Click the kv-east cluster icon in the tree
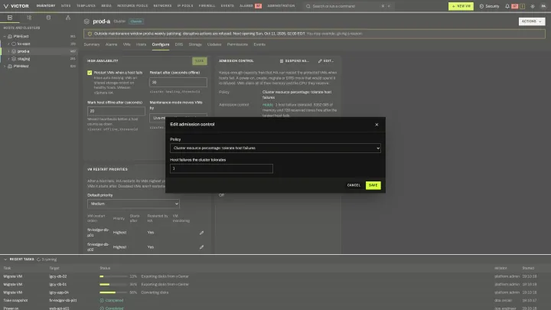This screenshot has width=551, height=310. coord(14,44)
